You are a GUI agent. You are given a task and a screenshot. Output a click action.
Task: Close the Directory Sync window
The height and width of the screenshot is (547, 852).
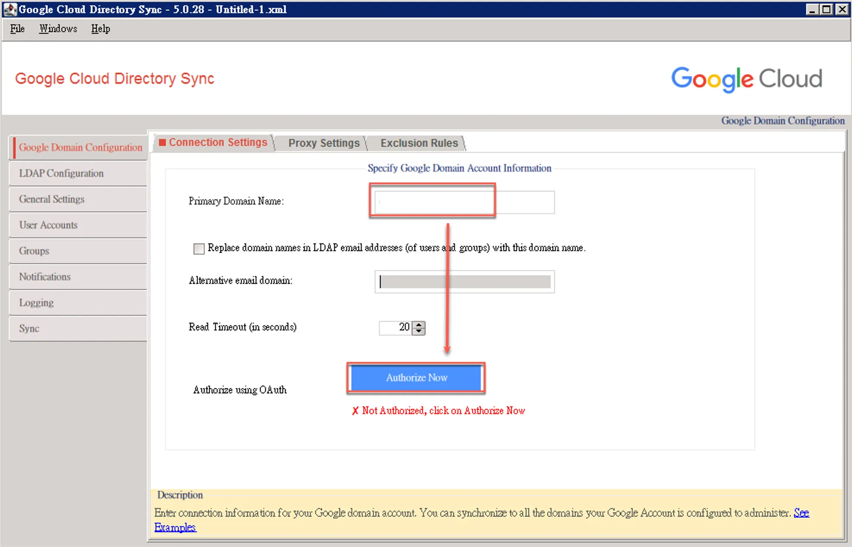coord(842,9)
